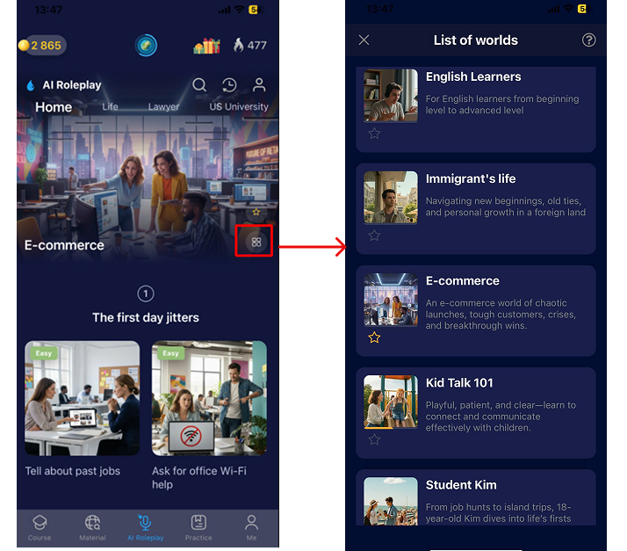Unfavorite the E-commerce world star
This screenshot has width=627, height=551.
coord(374,337)
